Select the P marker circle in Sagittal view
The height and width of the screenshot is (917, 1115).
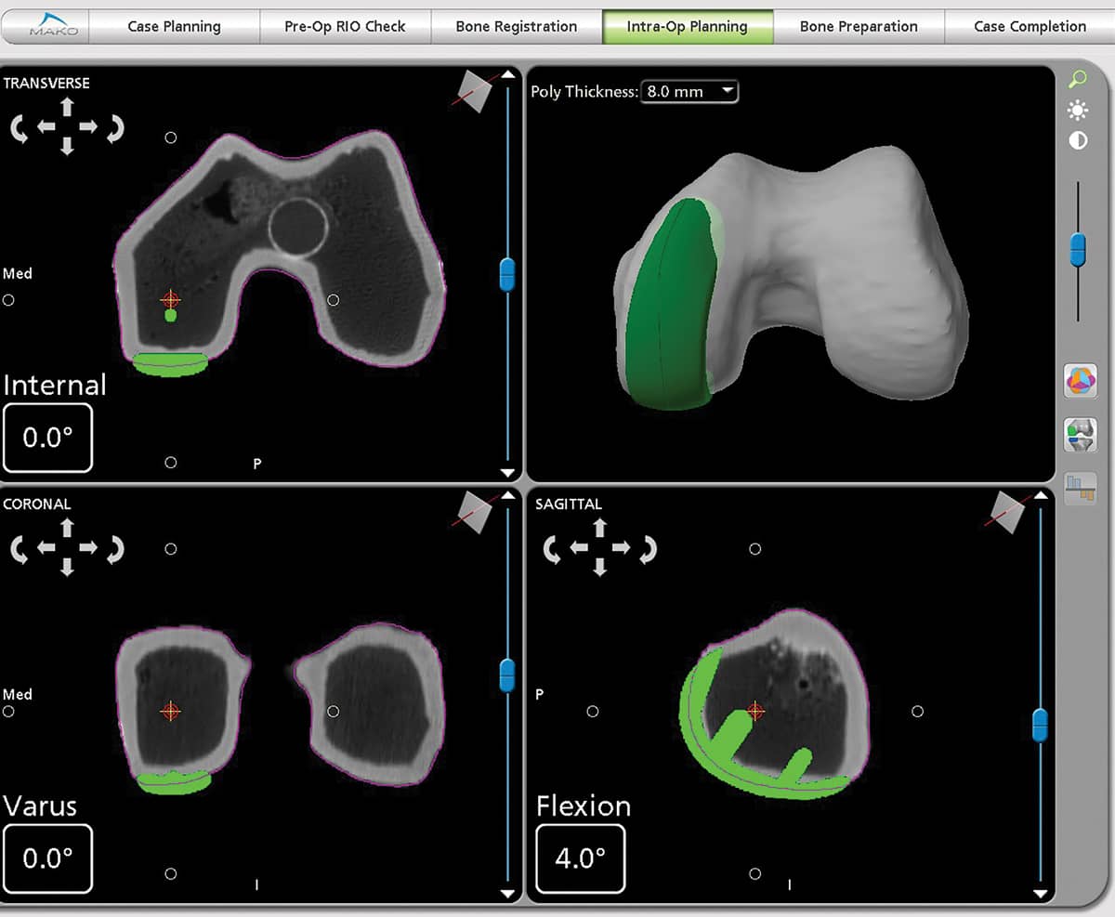593,711
